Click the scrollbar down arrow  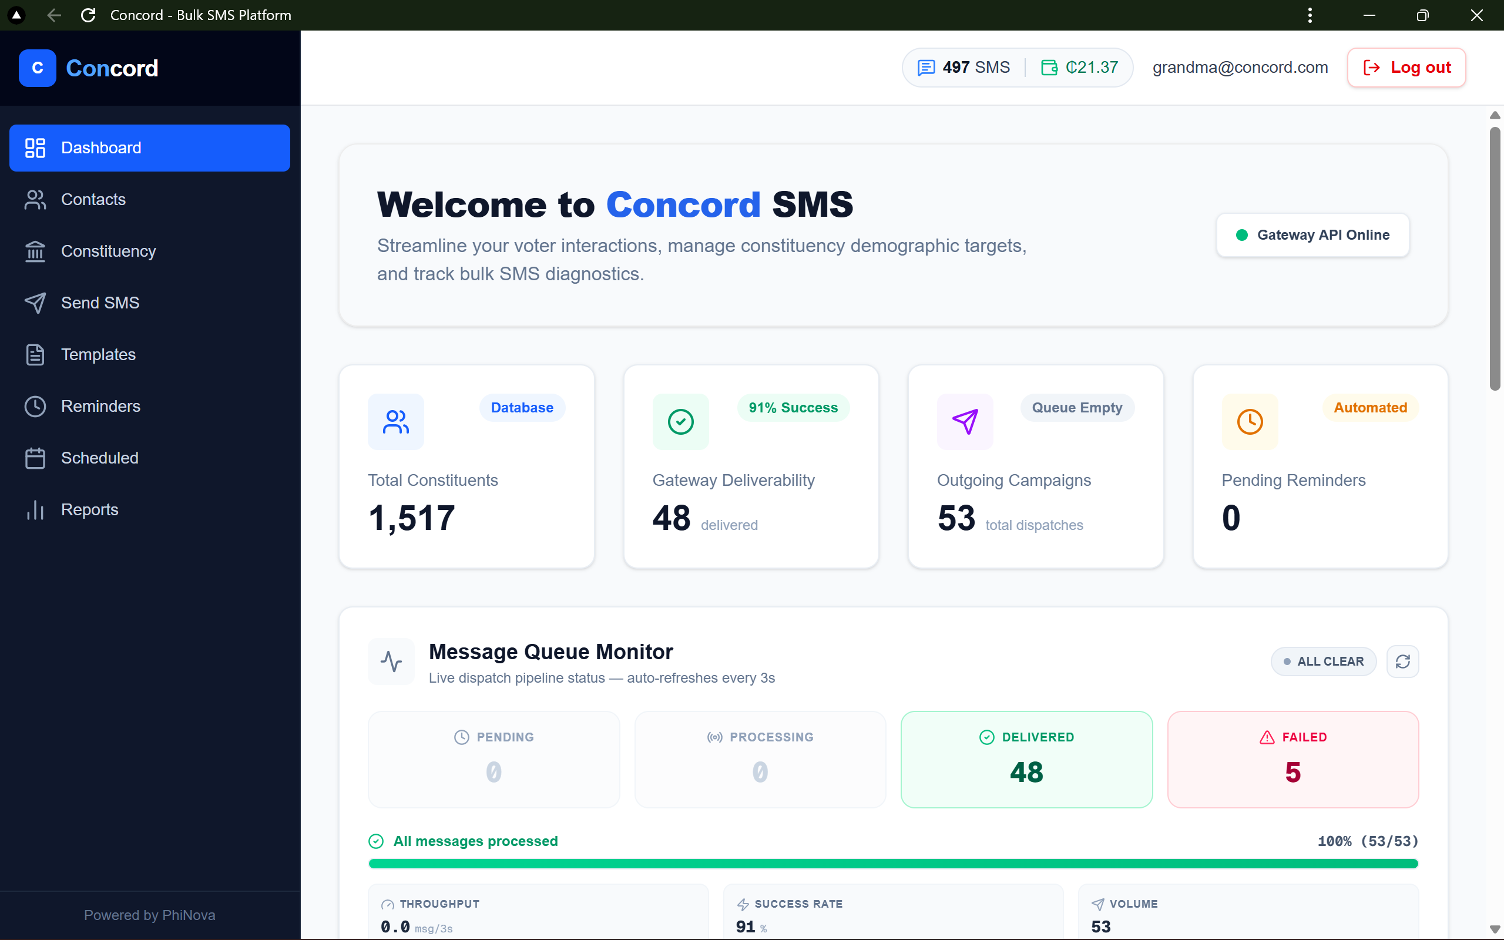pos(1495,929)
